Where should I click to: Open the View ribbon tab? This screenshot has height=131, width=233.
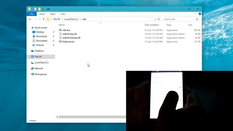pyautogui.click(x=63, y=14)
